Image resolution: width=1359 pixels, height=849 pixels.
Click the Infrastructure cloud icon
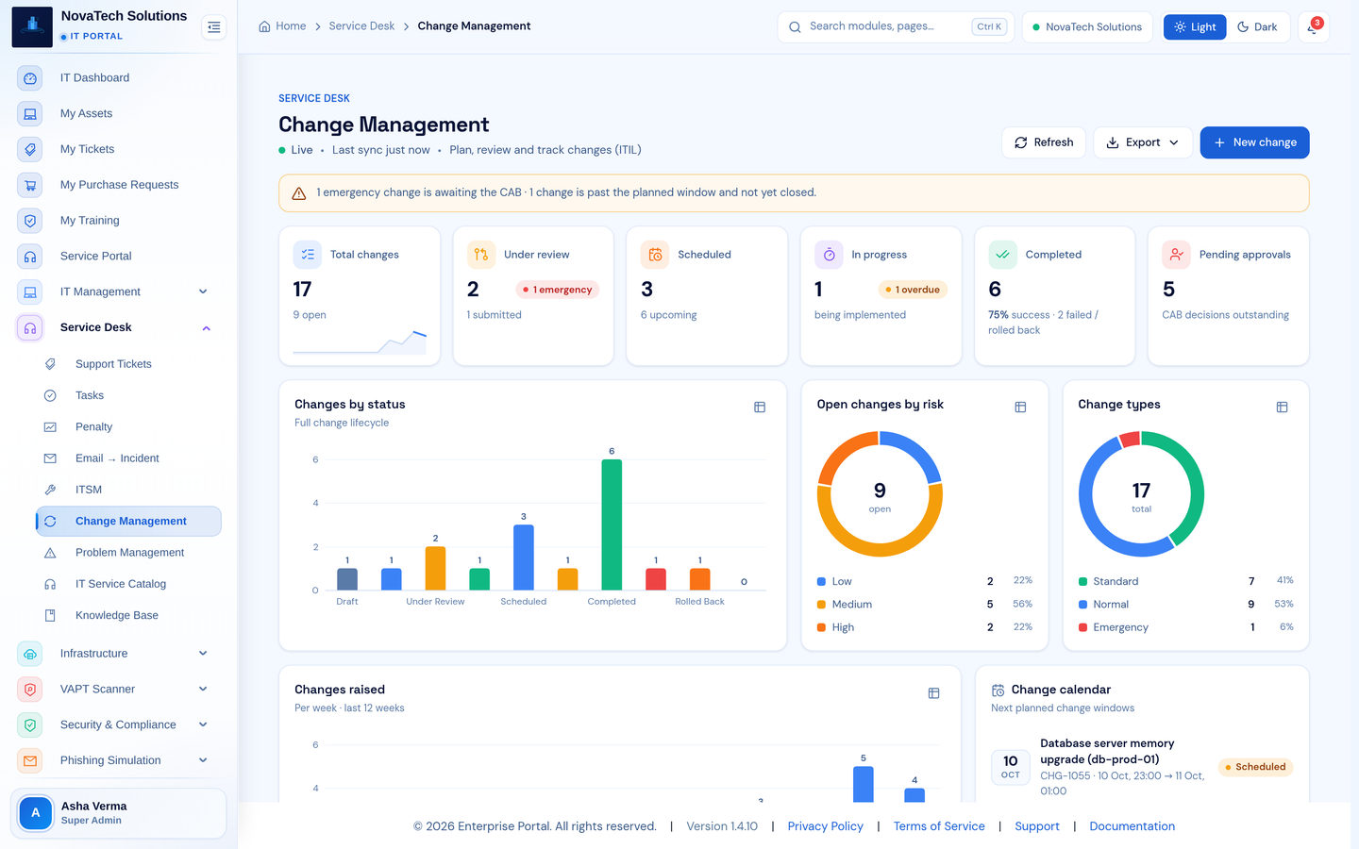coord(30,654)
